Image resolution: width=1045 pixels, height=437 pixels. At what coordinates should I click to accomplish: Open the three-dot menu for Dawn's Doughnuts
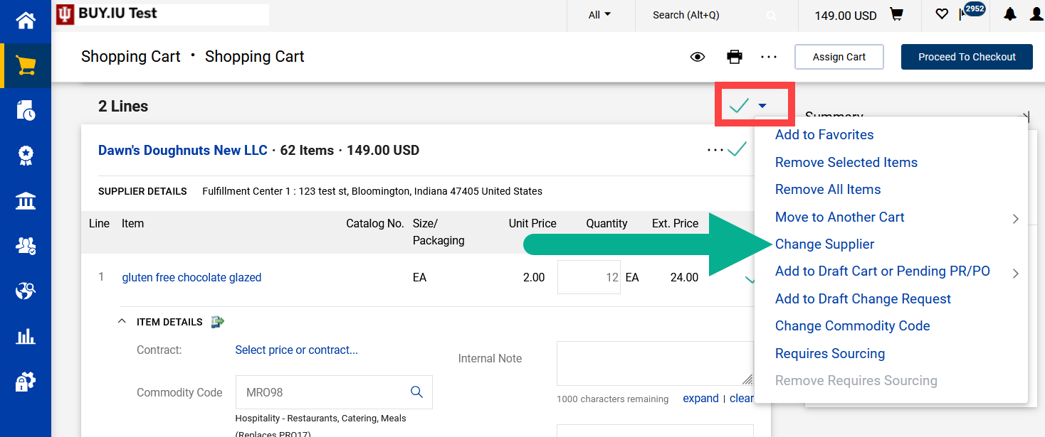pos(715,150)
